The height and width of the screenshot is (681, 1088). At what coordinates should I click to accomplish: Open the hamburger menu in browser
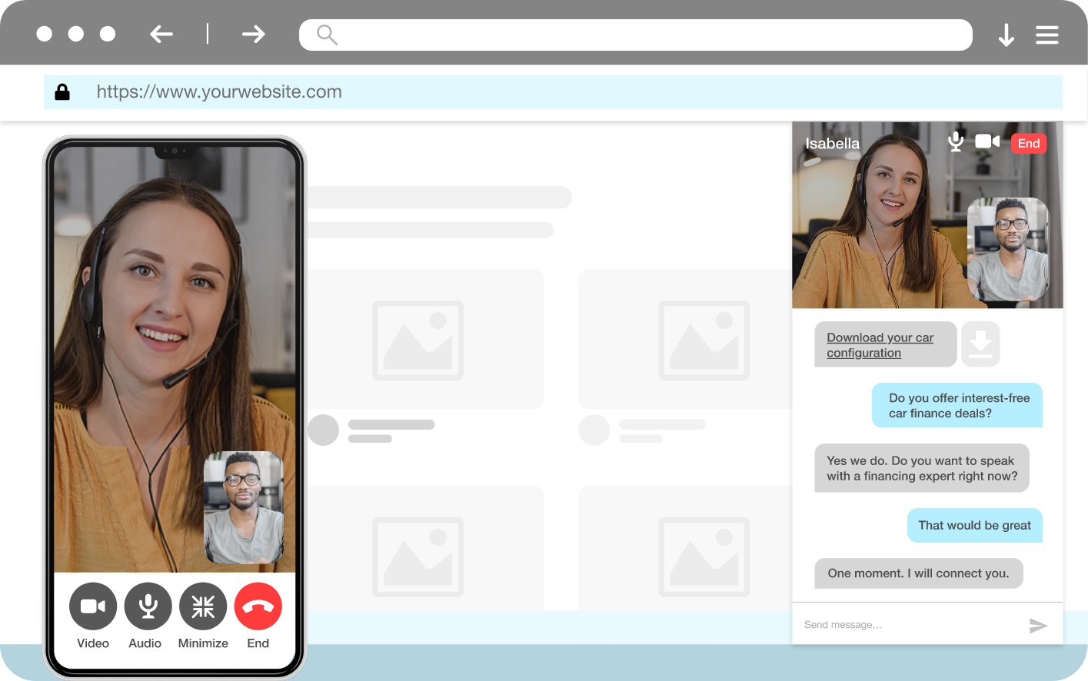tap(1046, 35)
